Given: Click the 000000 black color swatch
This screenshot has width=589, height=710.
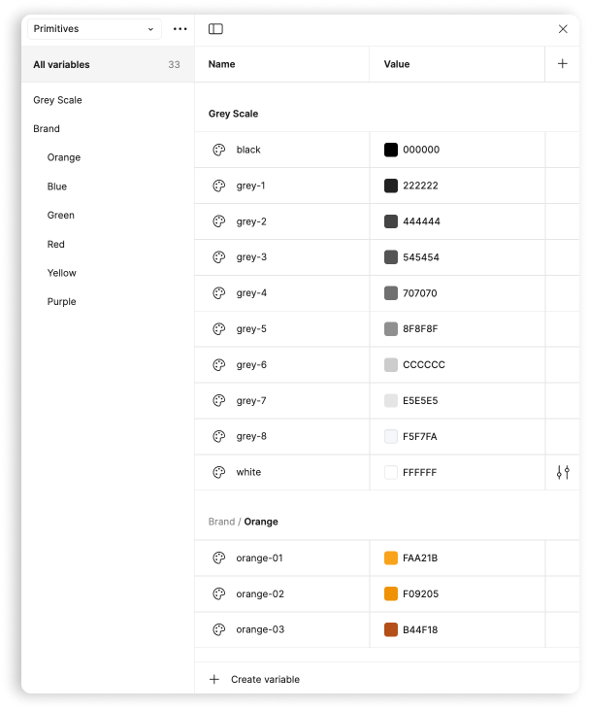Looking at the screenshot, I should click(391, 150).
